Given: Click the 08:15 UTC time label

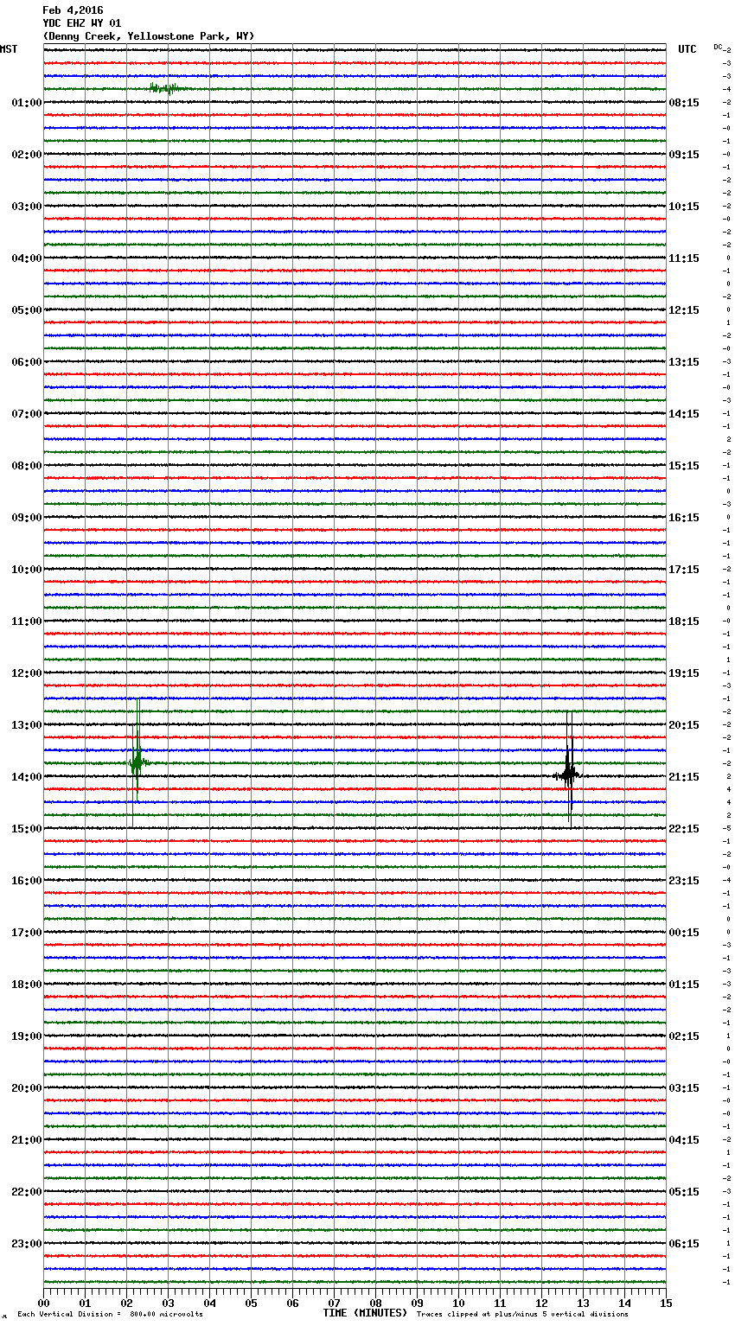Looking at the screenshot, I should pos(684,103).
